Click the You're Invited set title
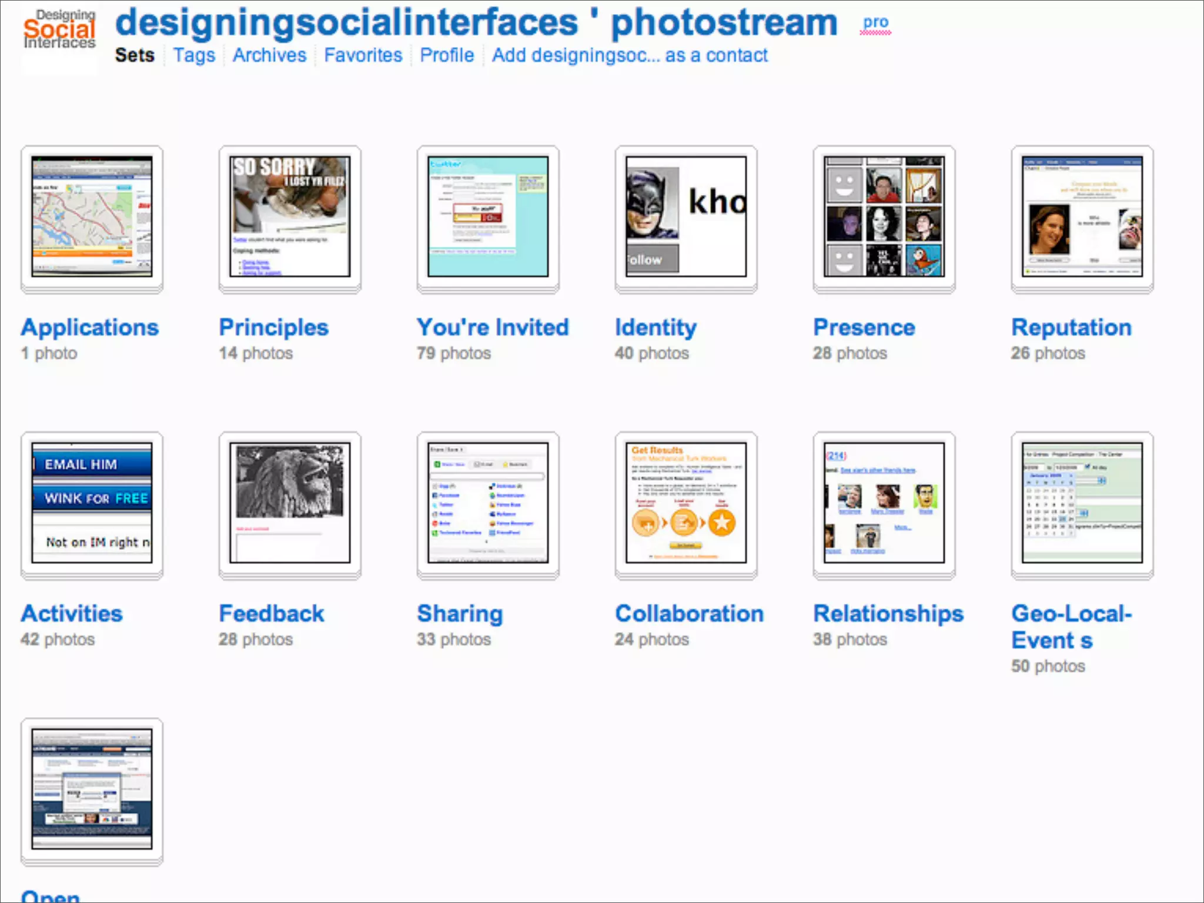The height and width of the screenshot is (903, 1204). tap(493, 327)
